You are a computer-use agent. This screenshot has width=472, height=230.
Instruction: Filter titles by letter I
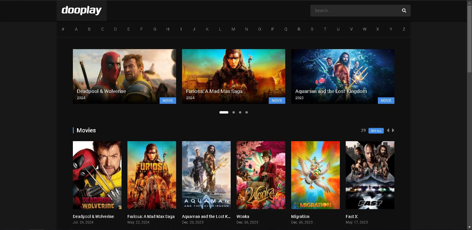click(x=181, y=29)
